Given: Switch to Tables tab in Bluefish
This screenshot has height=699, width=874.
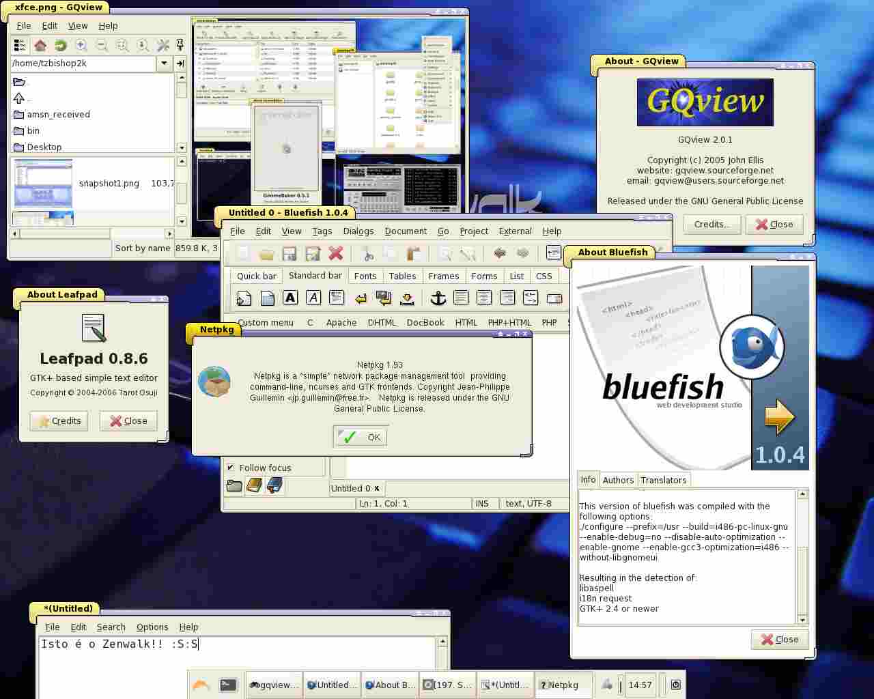Looking at the screenshot, I should coord(402,276).
